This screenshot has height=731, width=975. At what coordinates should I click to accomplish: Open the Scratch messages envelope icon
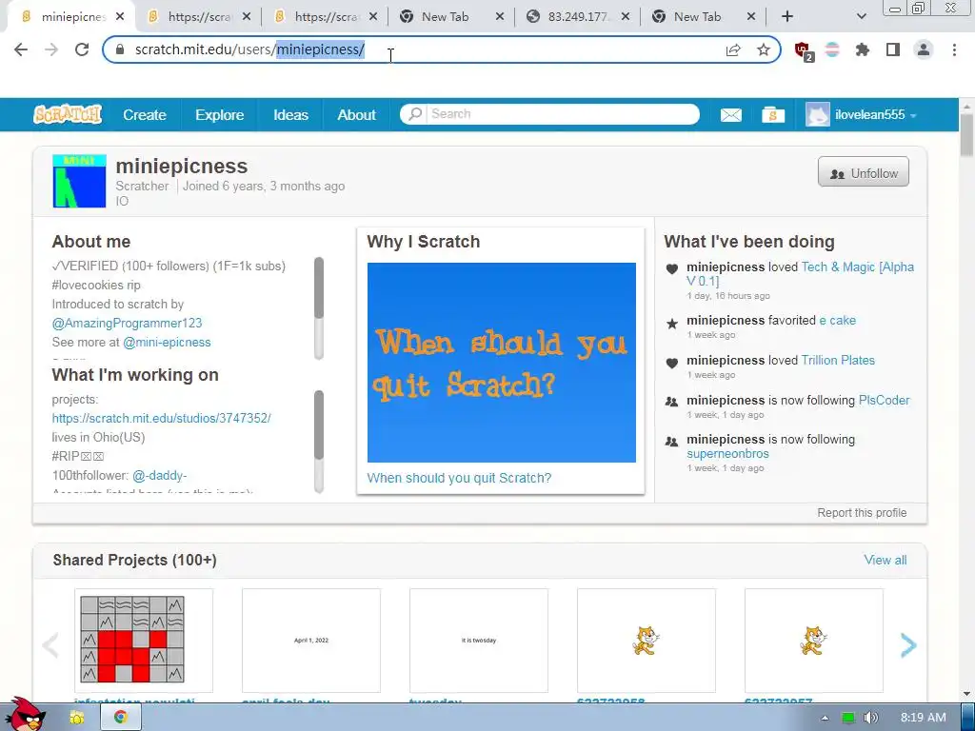click(730, 115)
